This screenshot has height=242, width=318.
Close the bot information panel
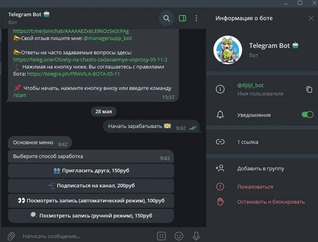(311, 18)
